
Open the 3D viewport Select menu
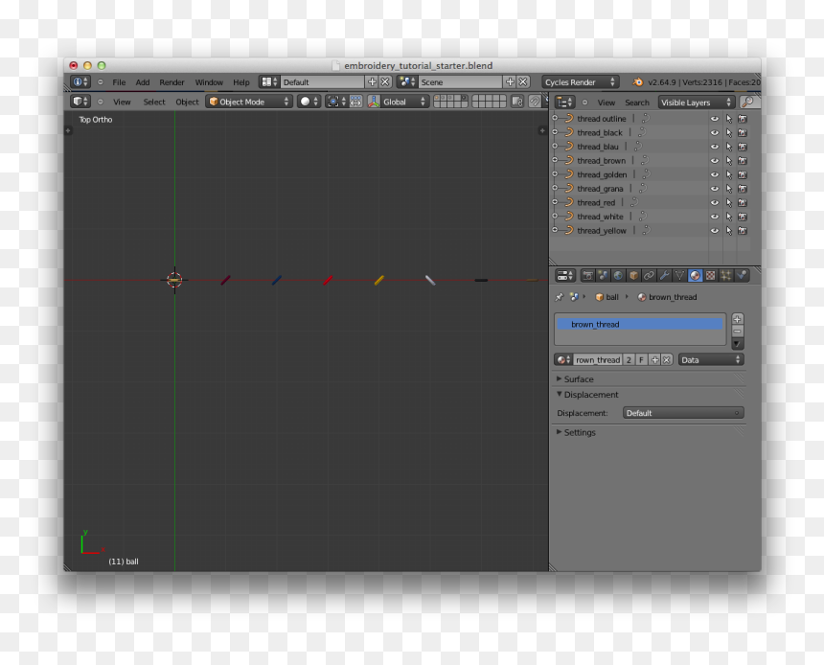[154, 102]
